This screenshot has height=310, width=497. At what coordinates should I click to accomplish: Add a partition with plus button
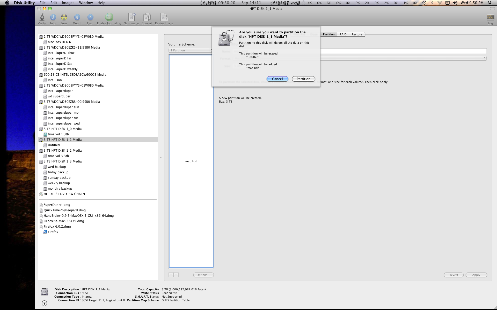tap(171, 275)
